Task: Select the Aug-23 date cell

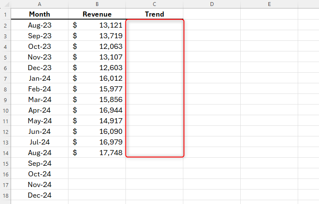Action: point(40,25)
